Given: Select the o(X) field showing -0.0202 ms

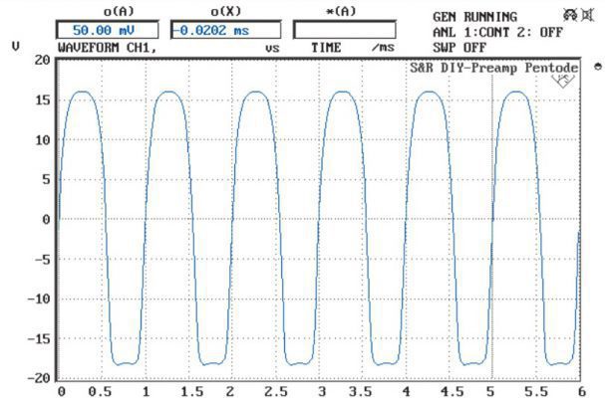Looking at the screenshot, I should click(x=225, y=30).
